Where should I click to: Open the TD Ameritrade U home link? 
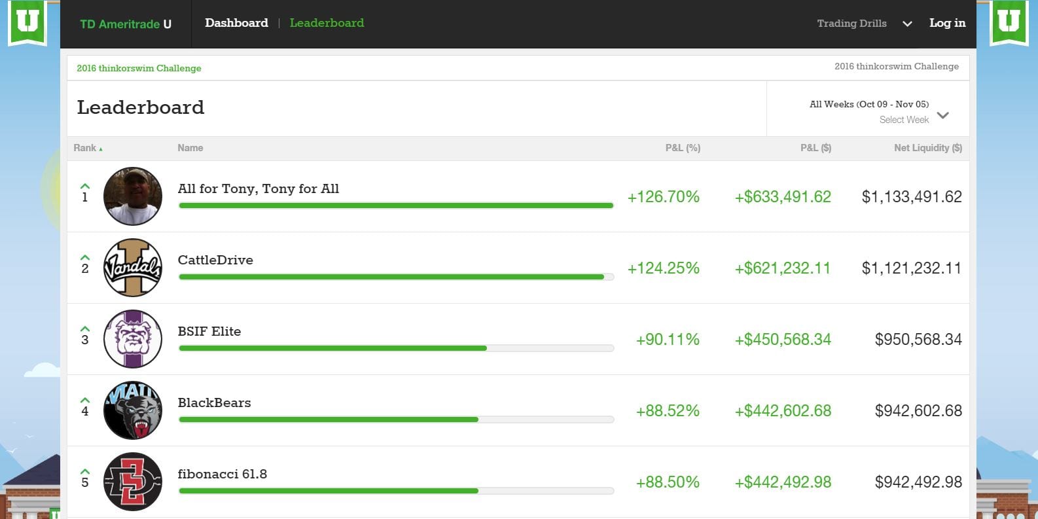(126, 24)
